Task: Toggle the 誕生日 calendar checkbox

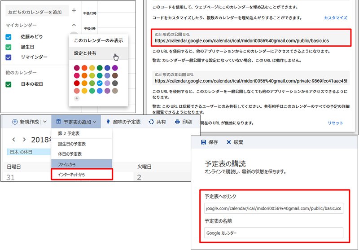Action: tap(8, 48)
